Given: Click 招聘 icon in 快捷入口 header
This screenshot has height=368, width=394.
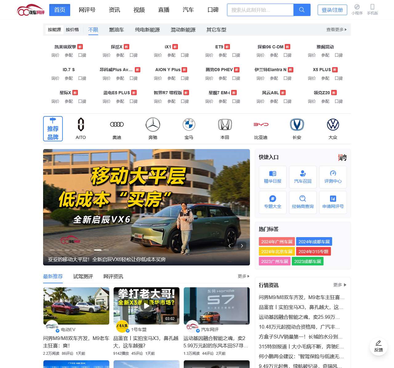Looking at the screenshot, I should [x=342, y=158].
